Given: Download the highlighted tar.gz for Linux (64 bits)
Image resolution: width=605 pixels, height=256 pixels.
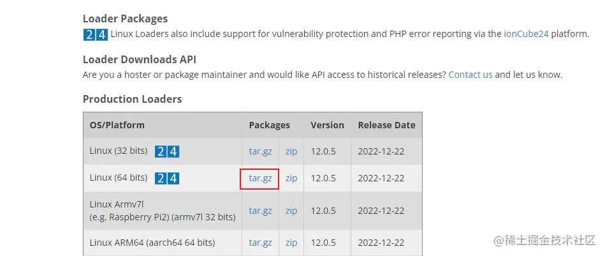Looking at the screenshot, I should point(260,179).
